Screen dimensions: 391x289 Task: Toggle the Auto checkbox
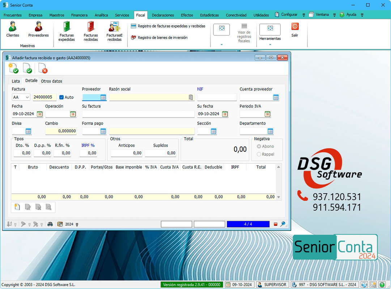tap(61, 98)
